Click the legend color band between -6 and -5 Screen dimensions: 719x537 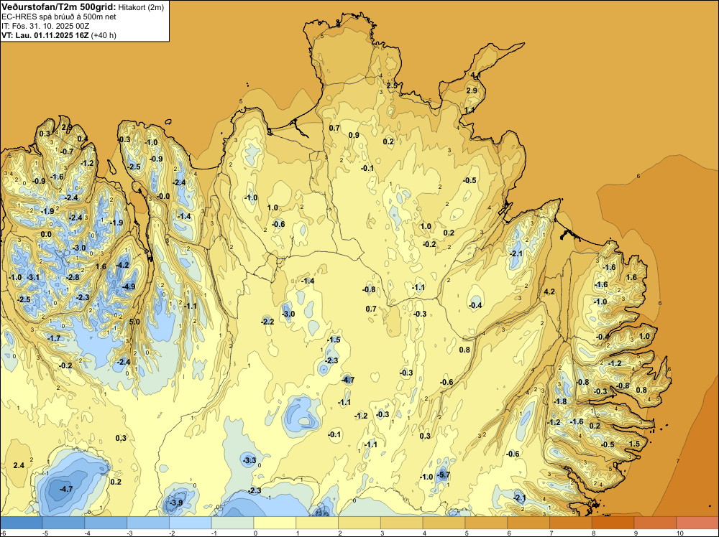[21, 523]
